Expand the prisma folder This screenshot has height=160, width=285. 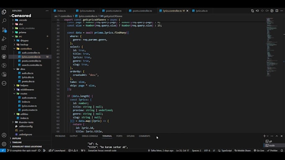[x=22, y=33]
